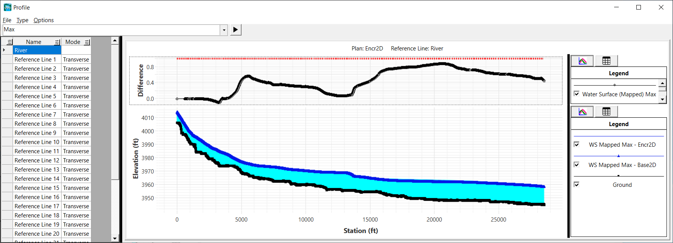
Task: Open the Options menu
Action: click(44, 20)
